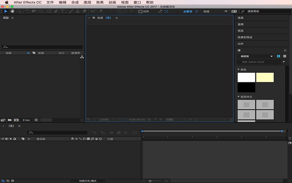Open the 编辑 menu
The width and height of the screenshot is (292, 183).
click(62, 3)
